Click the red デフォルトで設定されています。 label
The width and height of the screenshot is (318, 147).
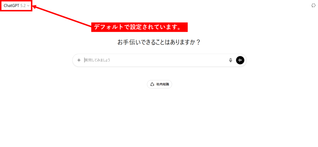[139, 27]
